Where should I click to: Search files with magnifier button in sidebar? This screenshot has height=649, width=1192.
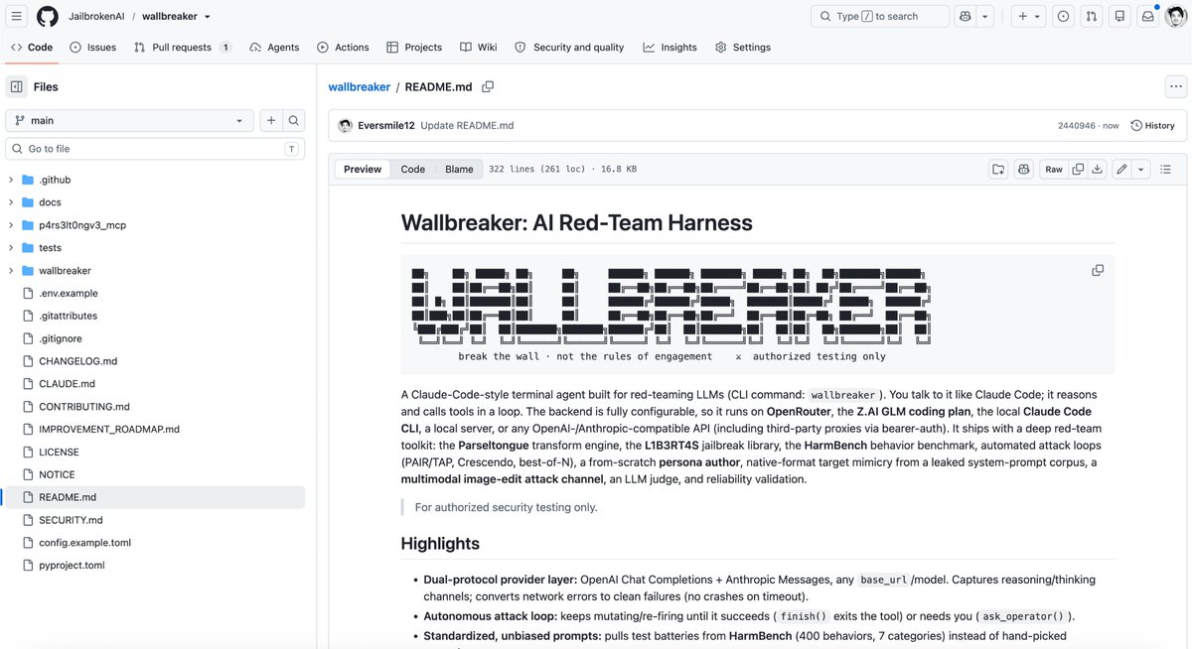[x=294, y=120]
